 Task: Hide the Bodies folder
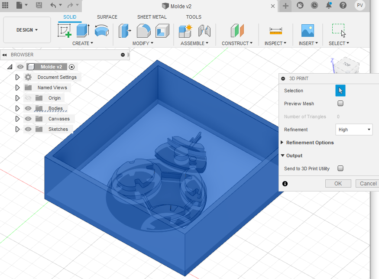point(28,108)
